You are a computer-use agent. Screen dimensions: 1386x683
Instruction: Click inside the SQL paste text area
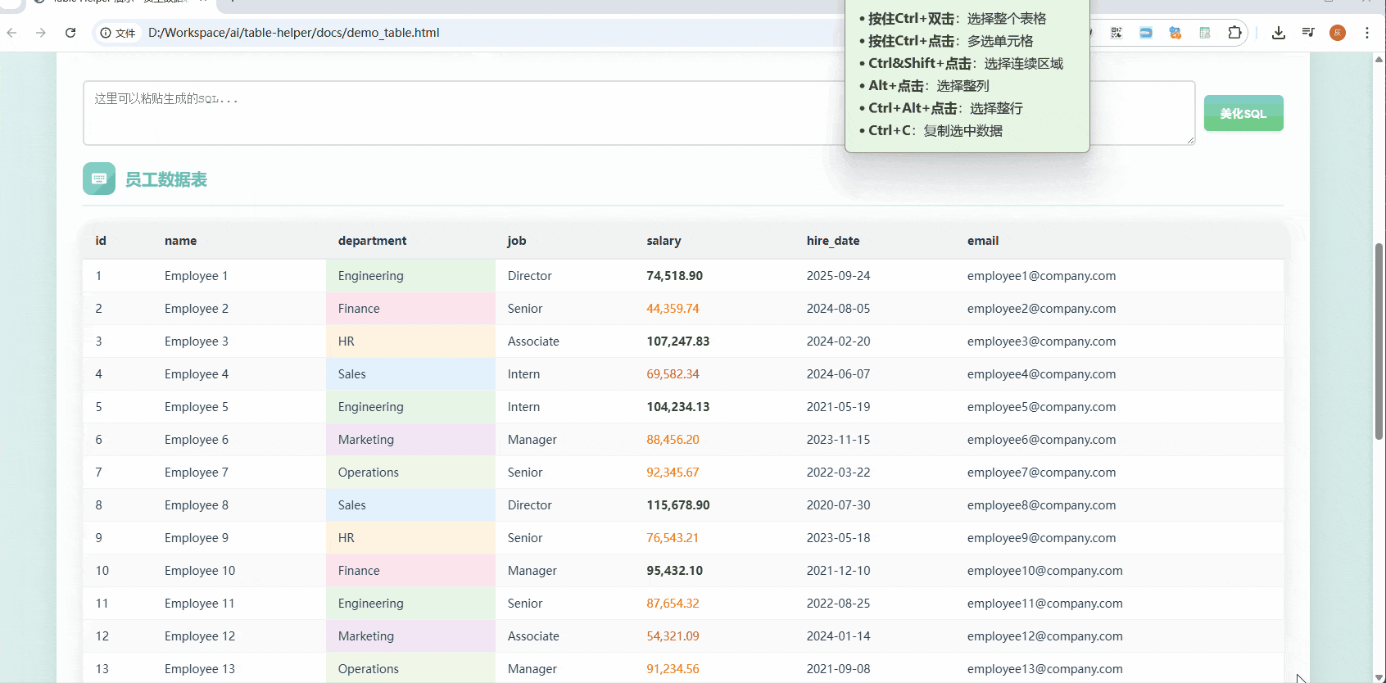click(x=459, y=113)
